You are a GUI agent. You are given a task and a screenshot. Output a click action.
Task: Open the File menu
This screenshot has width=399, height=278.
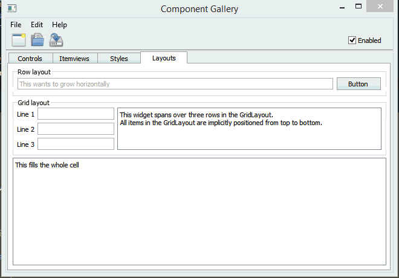[x=16, y=25]
